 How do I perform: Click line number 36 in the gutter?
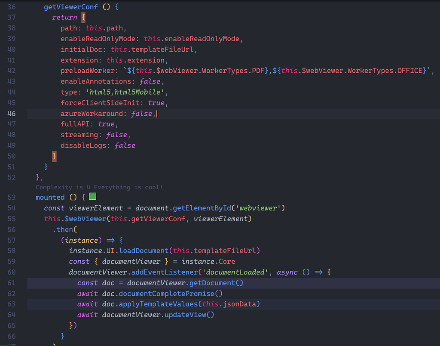pyautogui.click(x=11, y=7)
